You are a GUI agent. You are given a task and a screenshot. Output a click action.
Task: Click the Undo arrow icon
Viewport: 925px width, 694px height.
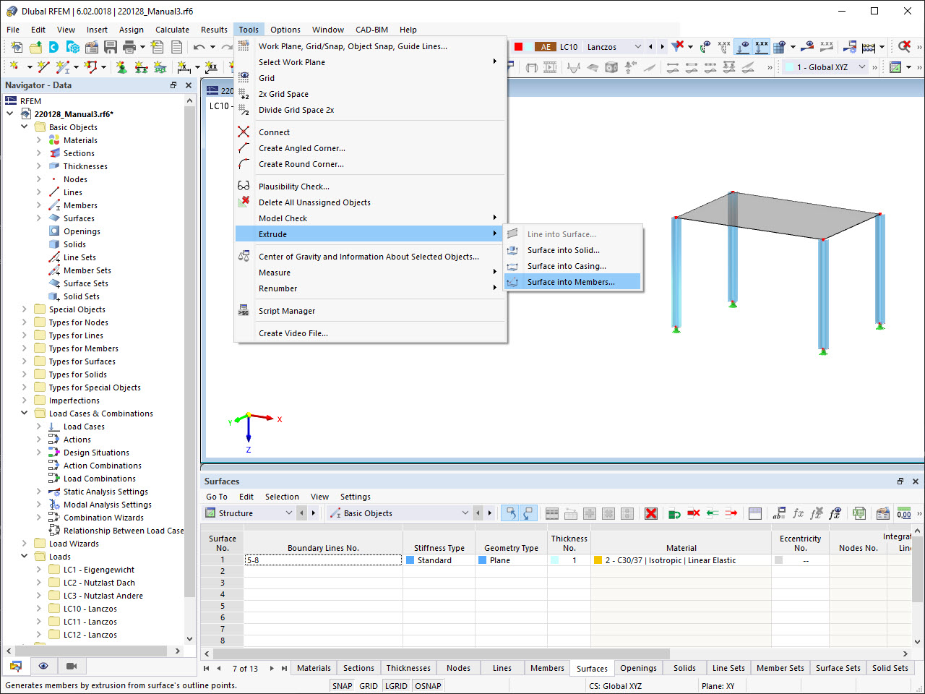point(199,47)
